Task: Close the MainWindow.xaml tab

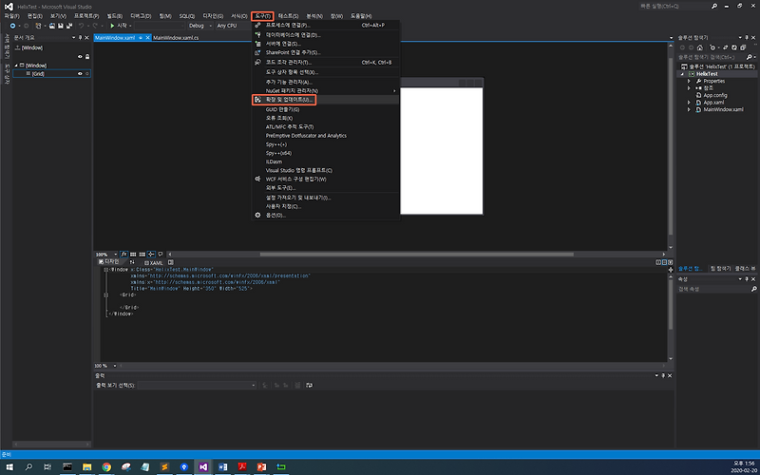Action: 148,38
